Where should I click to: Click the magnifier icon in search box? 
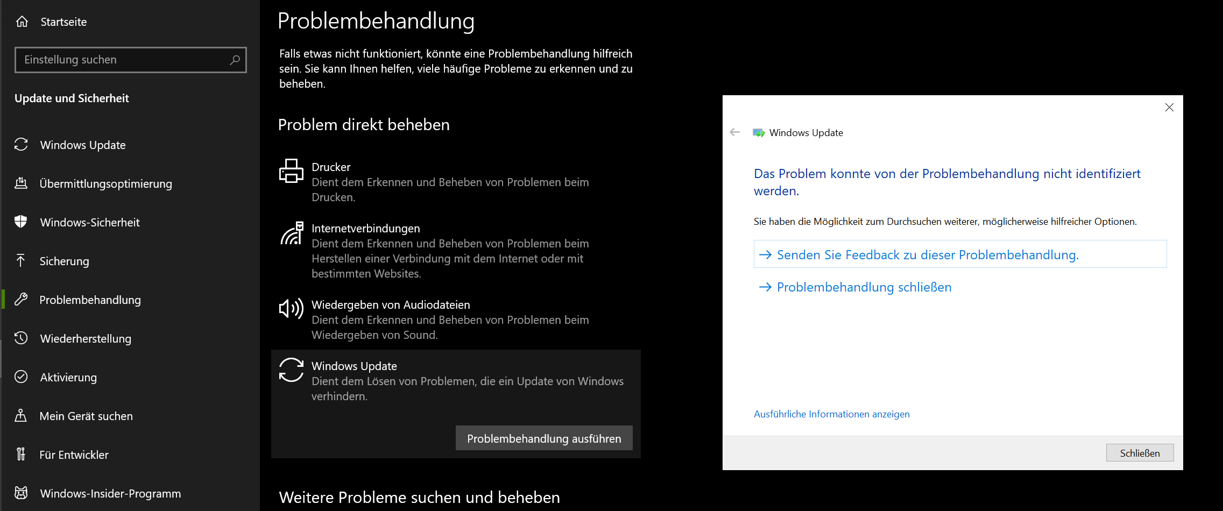coord(235,60)
